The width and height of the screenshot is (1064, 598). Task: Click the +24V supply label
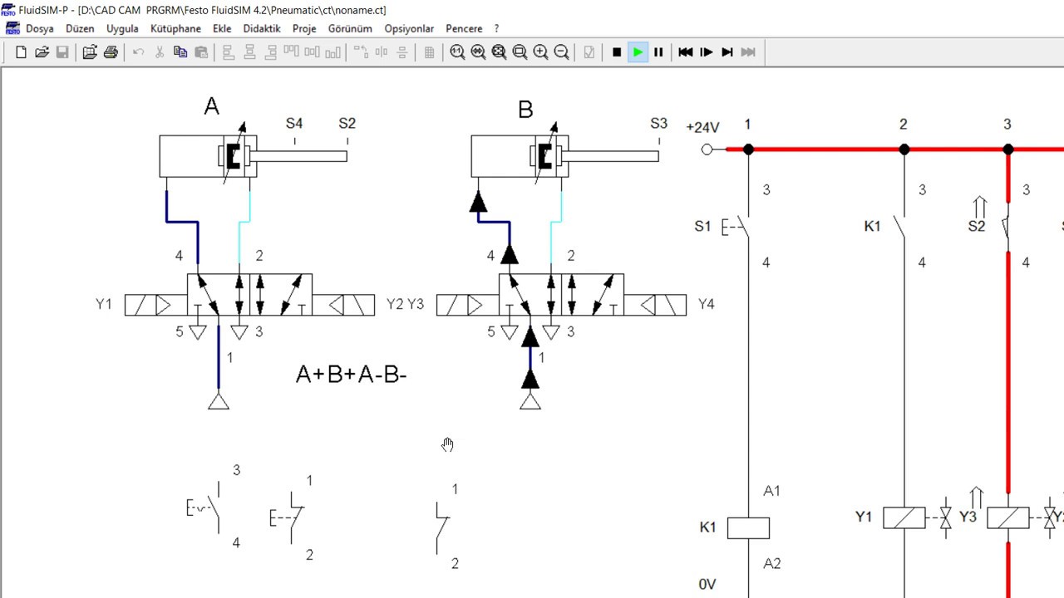[x=702, y=127]
